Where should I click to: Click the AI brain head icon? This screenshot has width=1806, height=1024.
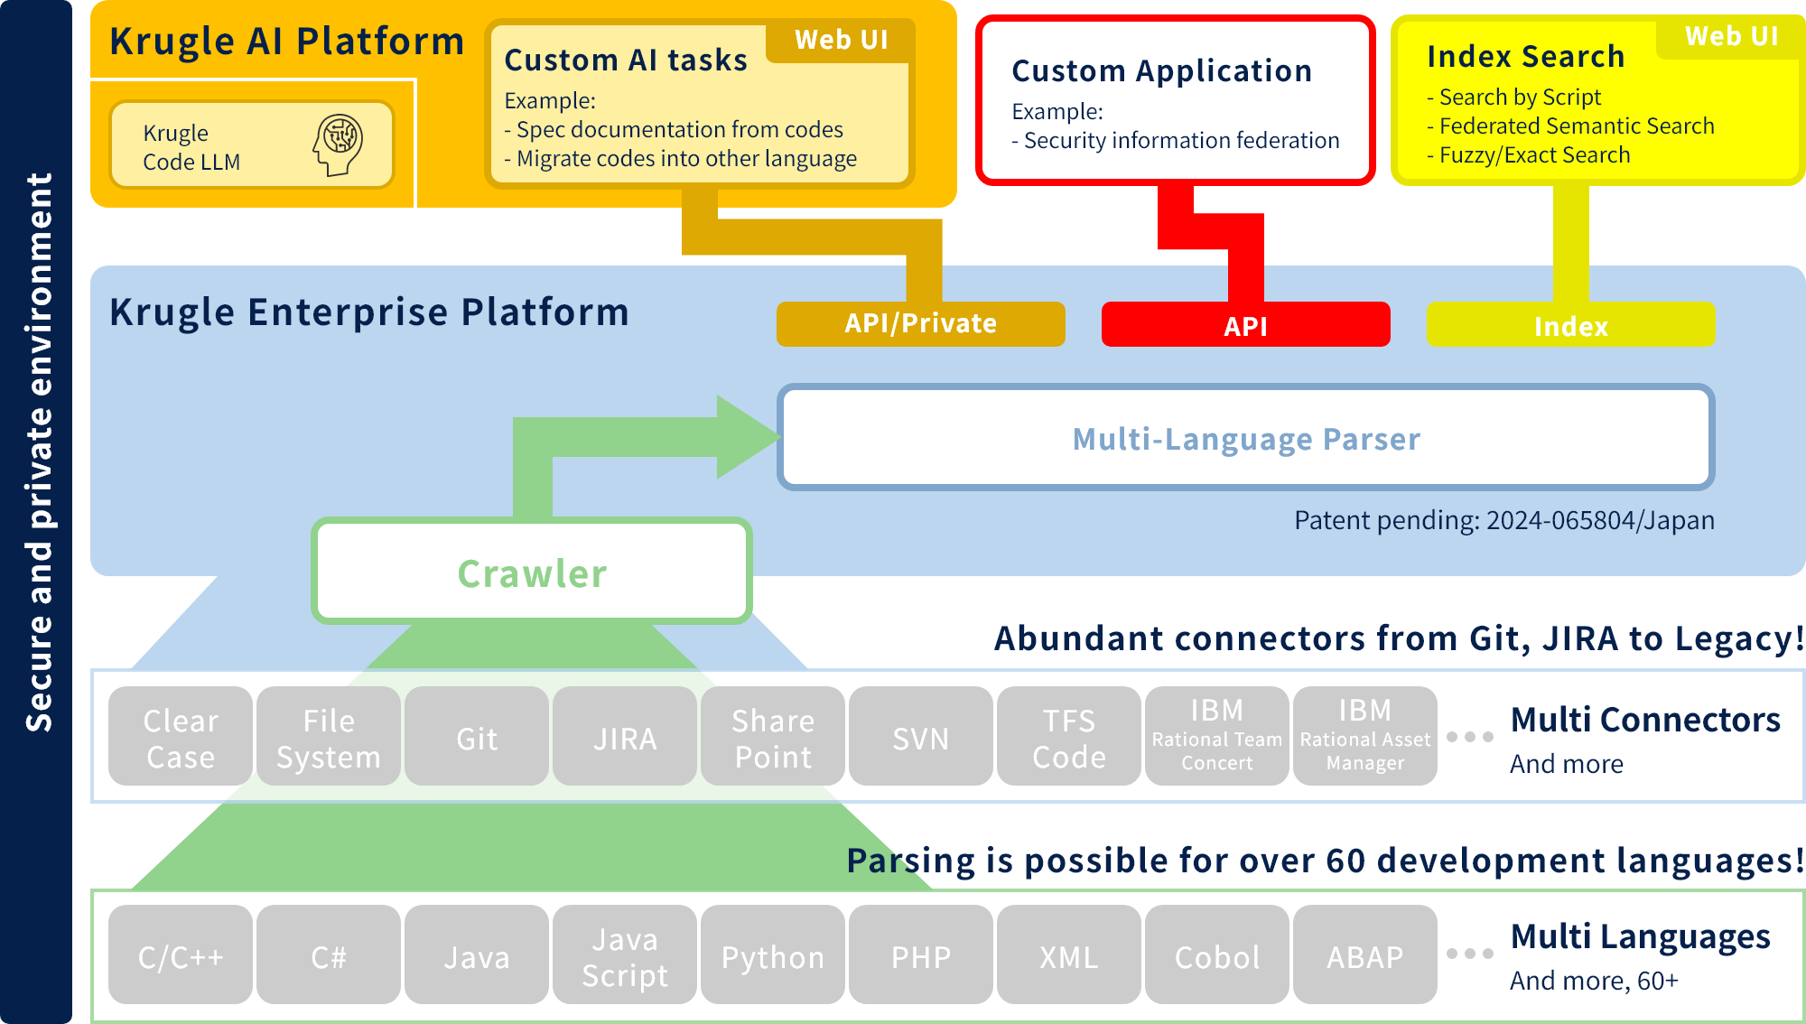338,144
